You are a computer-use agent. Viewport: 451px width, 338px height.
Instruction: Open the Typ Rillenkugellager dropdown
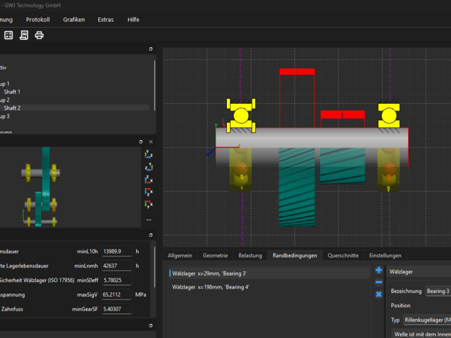tap(427, 320)
